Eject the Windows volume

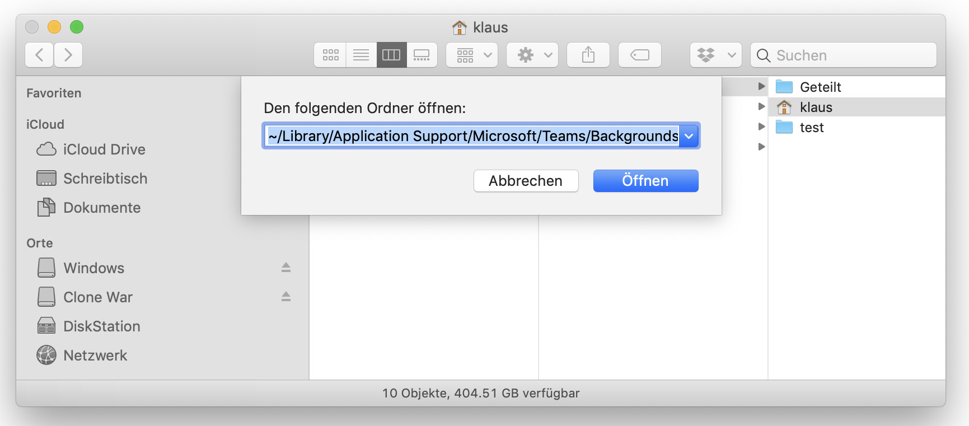(x=286, y=268)
